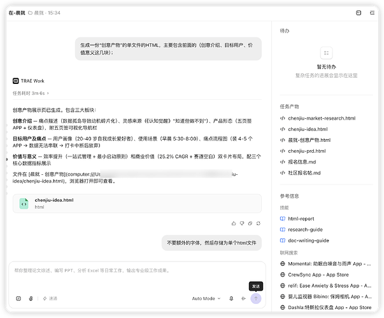Click the paperclip attachment icon
The image size is (384, 318).
pyautogui.click(x=31, y=298)
